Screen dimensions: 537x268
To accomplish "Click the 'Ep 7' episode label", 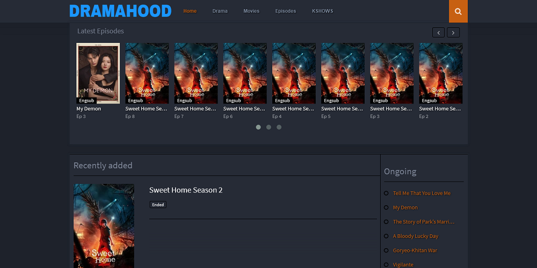I will click(179, 116).
